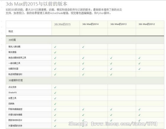Screen dimensions: 166x129
Task: Select the 3ds Max的2013 column header
Action: [118, 24]
